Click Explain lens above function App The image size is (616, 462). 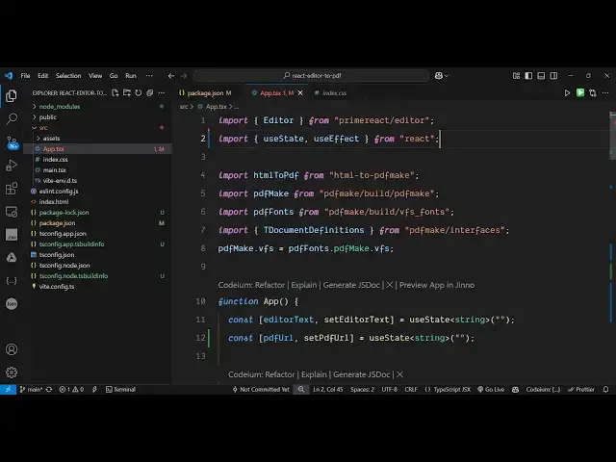click(304, 285)
